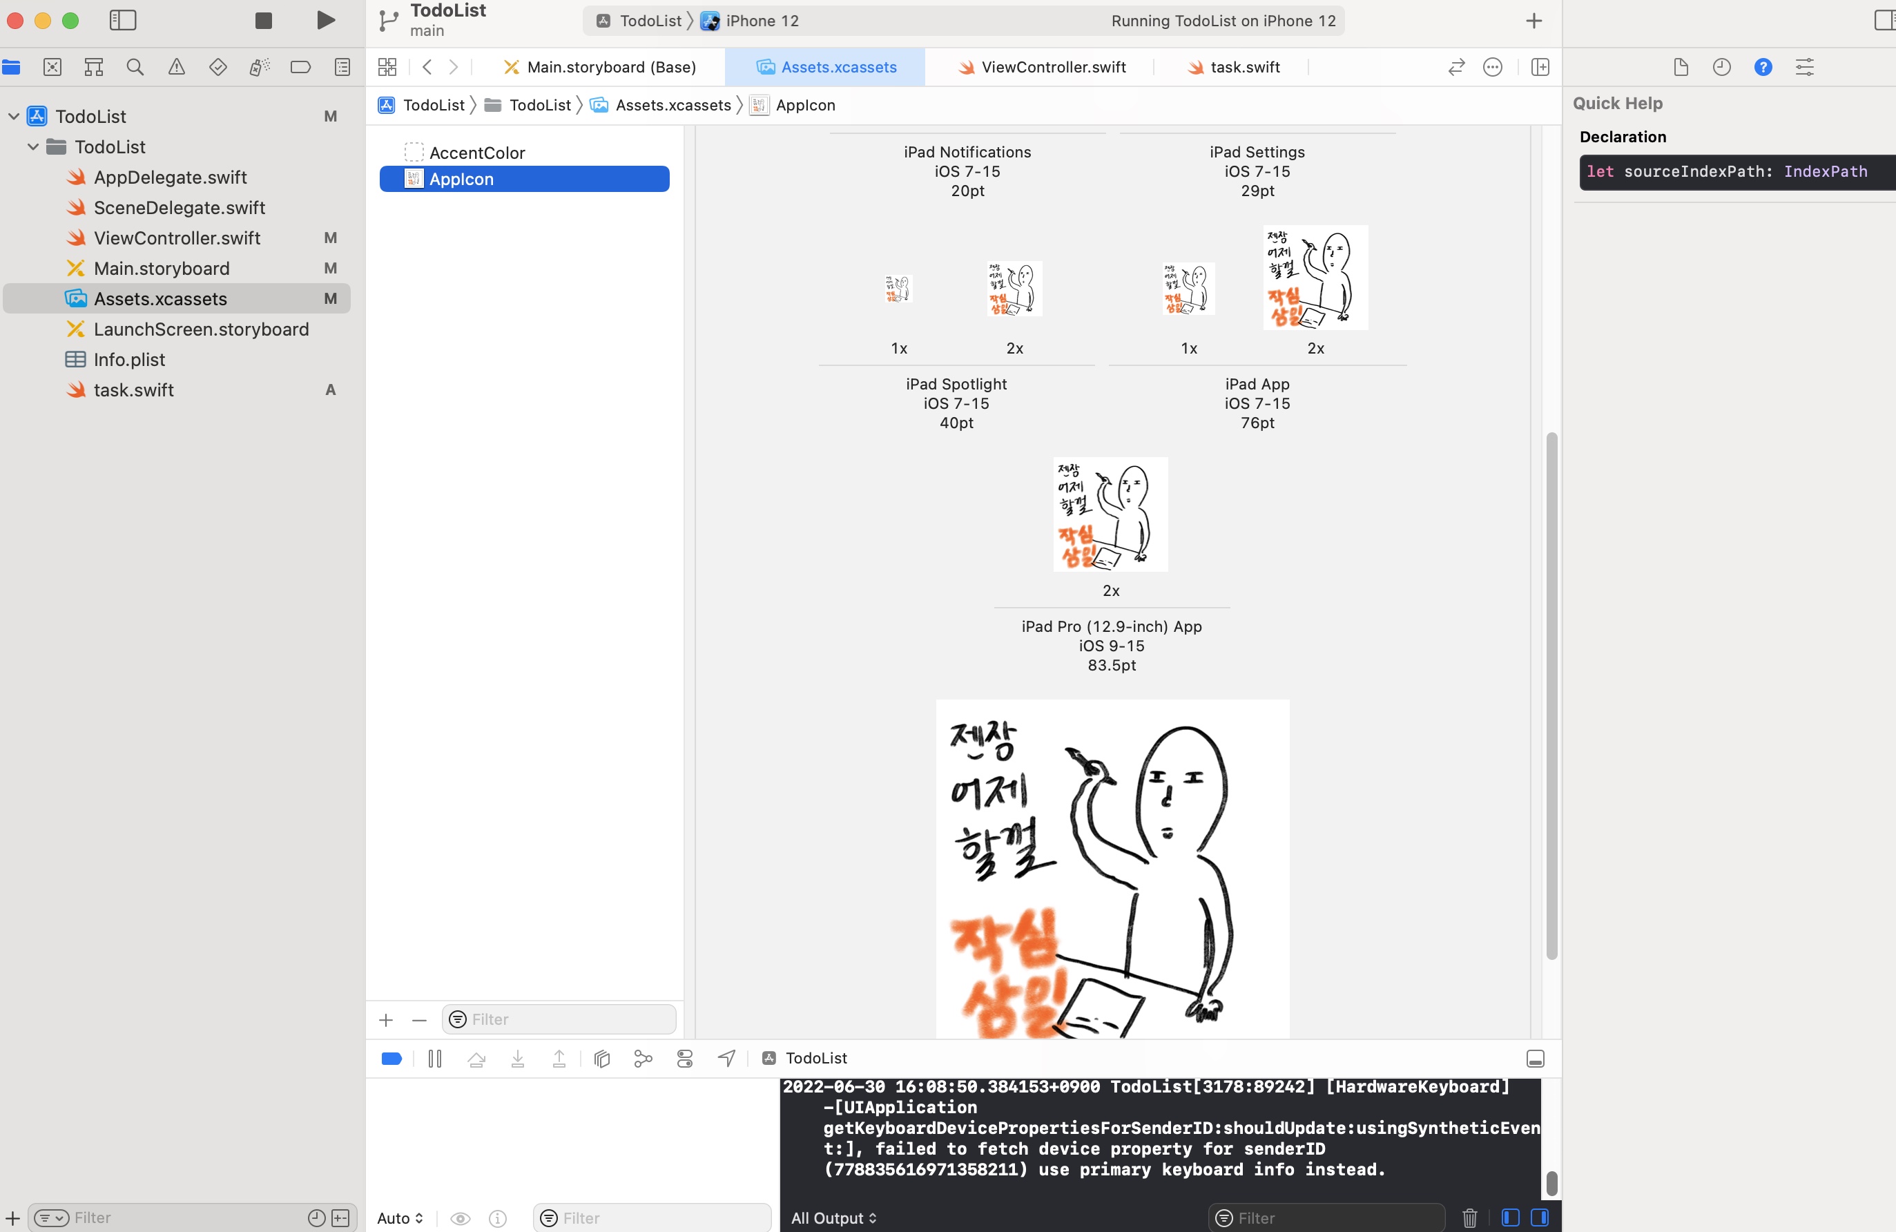Toggle the left sidebar visibility
Image resolution: width=1896 pixels, height=1232 pixels.
(x=123, y=21)
